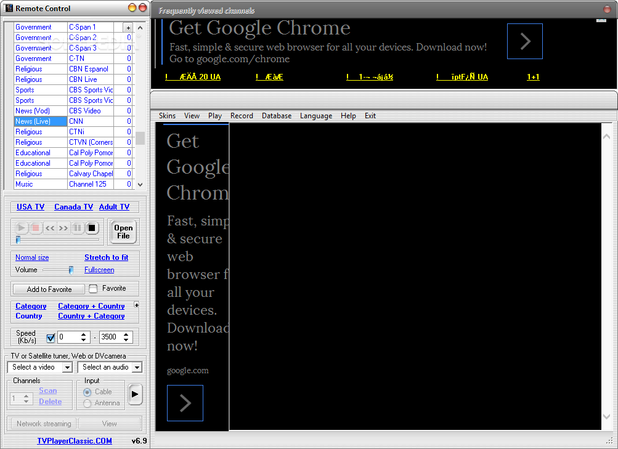Toggle the Favorite checkbox
Screen dimensions: 618x449
[x=93, y=289]
